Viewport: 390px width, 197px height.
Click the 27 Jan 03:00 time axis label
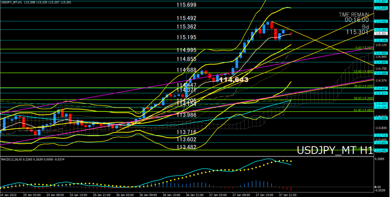(x=217, y=195)
